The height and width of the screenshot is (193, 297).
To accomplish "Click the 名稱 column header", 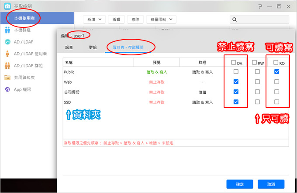I will [x=98, y=62].
